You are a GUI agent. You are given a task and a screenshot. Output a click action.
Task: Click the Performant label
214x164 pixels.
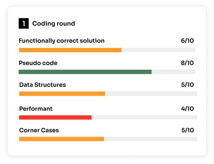coord(36,108)
